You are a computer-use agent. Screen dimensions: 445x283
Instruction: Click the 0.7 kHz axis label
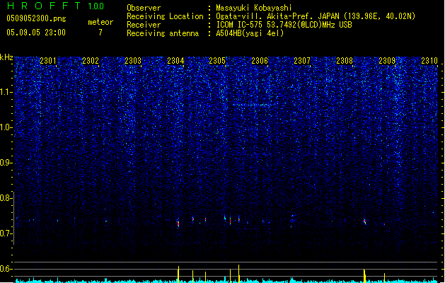[x=6, y=233]
